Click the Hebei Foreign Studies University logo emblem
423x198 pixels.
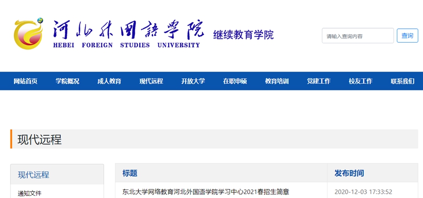29,34
